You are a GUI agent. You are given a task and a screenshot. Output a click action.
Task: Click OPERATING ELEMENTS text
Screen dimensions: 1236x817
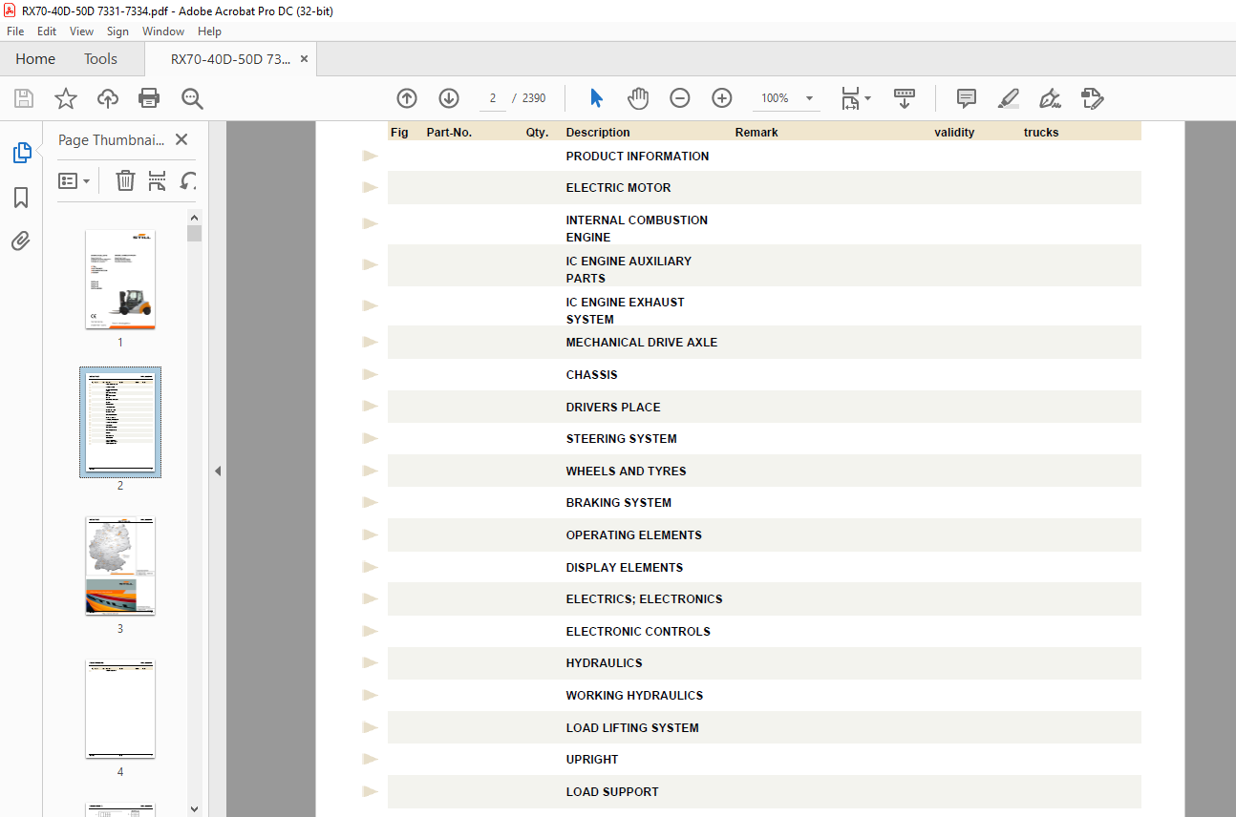633,534
